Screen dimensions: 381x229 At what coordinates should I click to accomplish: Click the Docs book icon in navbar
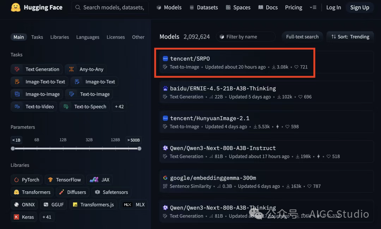pos(260,7)
